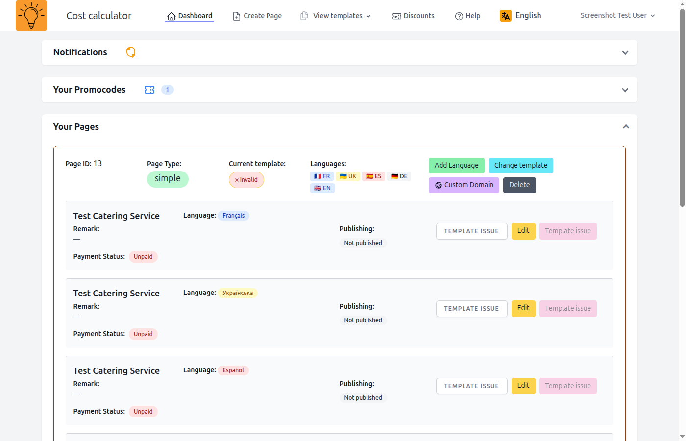Click pink Template issue button for Français

pos(568,231)
